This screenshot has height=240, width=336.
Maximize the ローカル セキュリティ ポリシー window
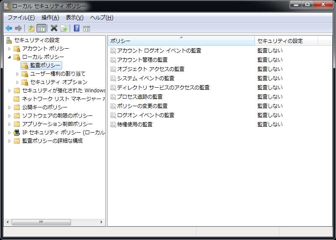pos(307,5)
